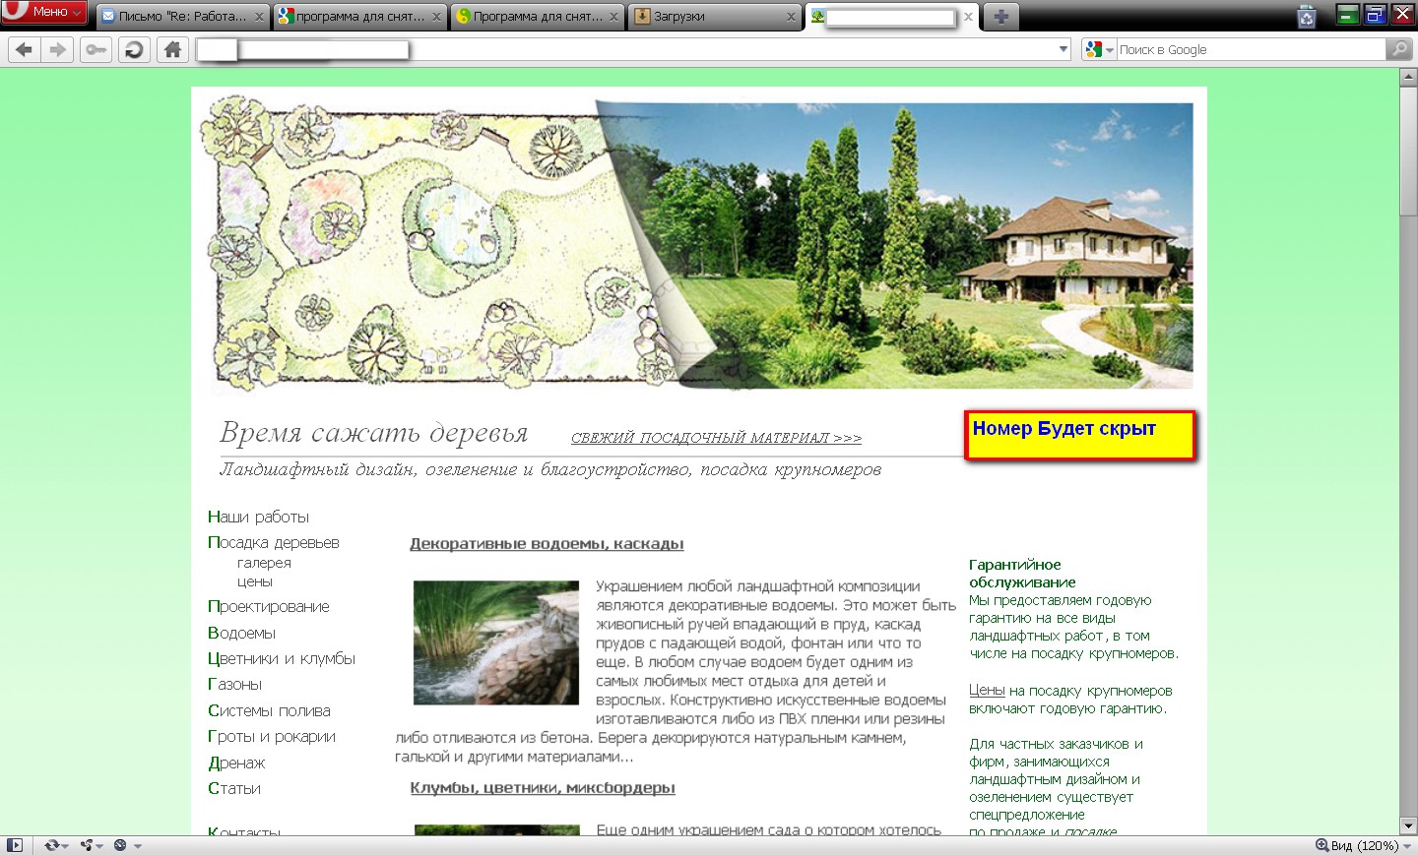Switch to the third Программа для снят... tab
The height and width of the screenshot is (855, 1418).
pyautogui.click(x=537, y=17)
